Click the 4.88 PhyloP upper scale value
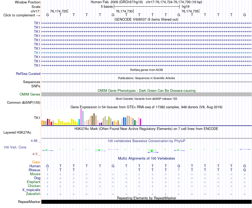This screenshot has width=252, height=208. coord(34,141)
